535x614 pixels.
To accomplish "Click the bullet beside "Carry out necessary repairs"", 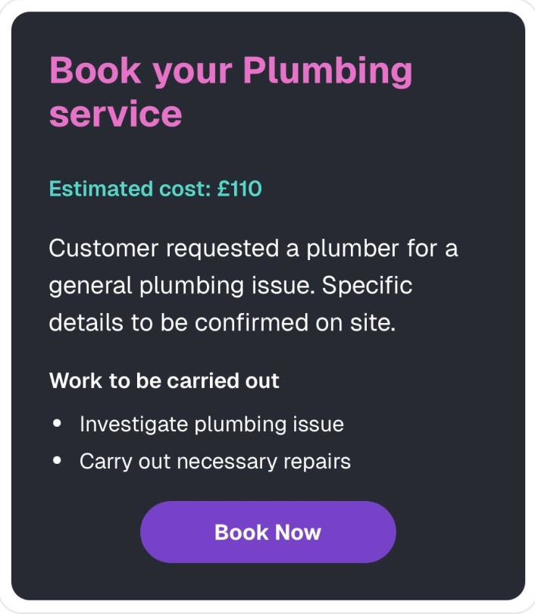I will 58,461.
